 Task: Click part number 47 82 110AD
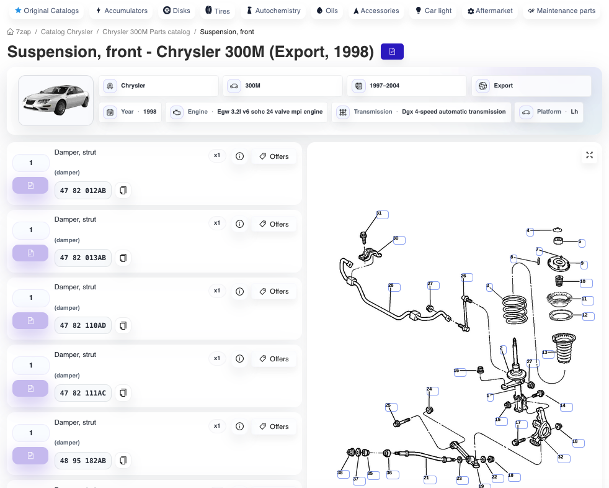(82, 325)
